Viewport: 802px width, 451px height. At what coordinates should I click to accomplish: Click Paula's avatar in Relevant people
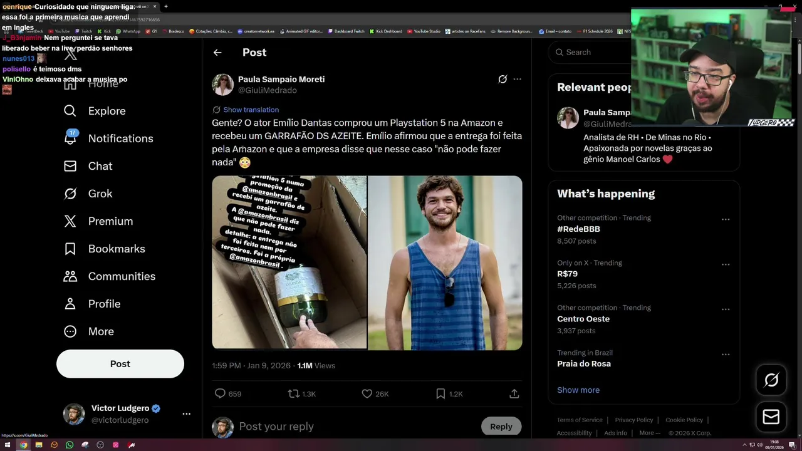[x=568, y=118]
